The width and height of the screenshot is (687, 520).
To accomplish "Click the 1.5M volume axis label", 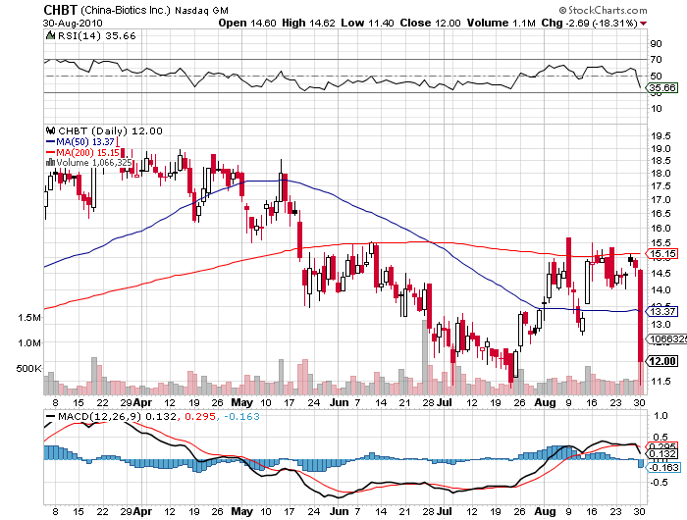I will [x=29, y=318].
